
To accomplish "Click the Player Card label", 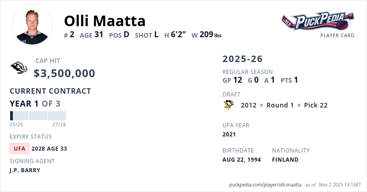I will pyautogui.click(x=337, y=35).
